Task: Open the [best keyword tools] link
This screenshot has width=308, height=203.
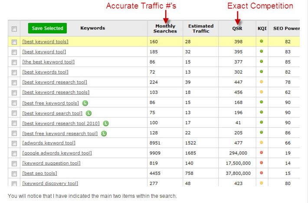Action: [45, 42]
